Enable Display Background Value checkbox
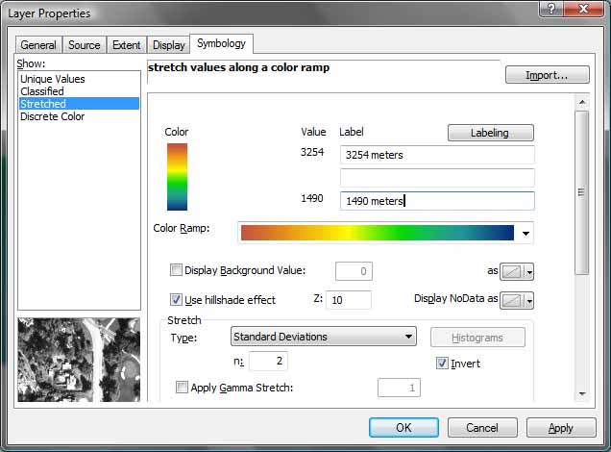Screen dimensions: 611x452 tap(176, 271)
